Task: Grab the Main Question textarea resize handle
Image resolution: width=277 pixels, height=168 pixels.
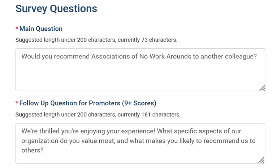Action: (x=262, y=88)
